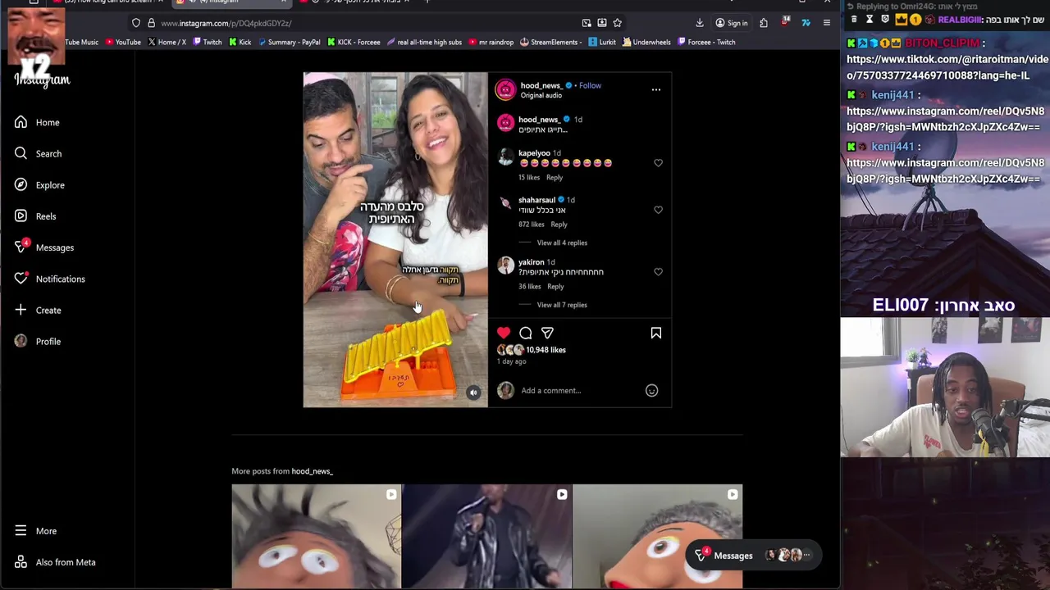Image resolution: width=1050 pixels, height=590 pixels.
Task: Open real all-time high subs bookmark
Action: tap(424, 42)
